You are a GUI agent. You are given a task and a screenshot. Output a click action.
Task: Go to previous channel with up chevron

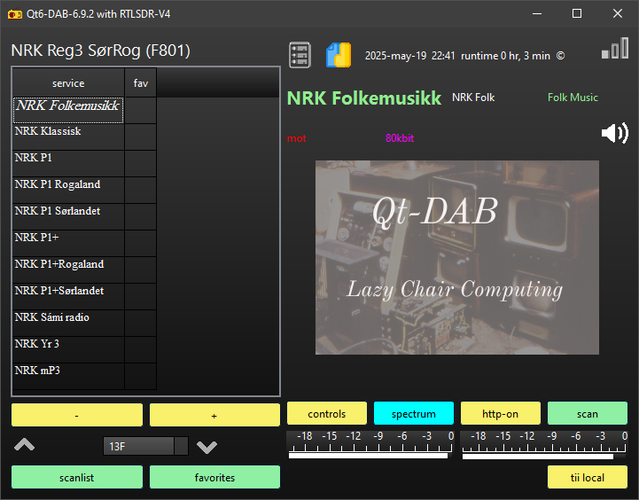click(25, 444)
